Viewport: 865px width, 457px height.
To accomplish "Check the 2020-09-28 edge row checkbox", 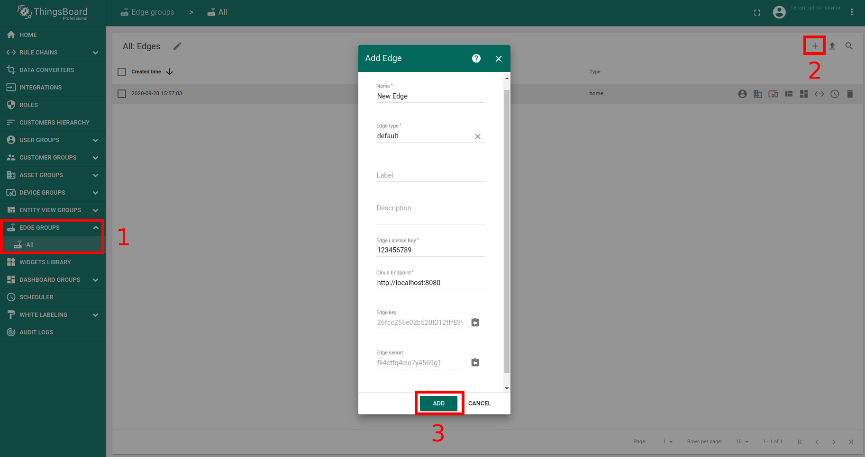I will (122, 94).
